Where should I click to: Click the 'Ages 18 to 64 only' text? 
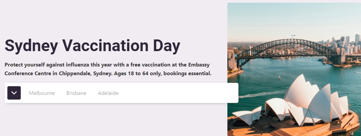138,74
